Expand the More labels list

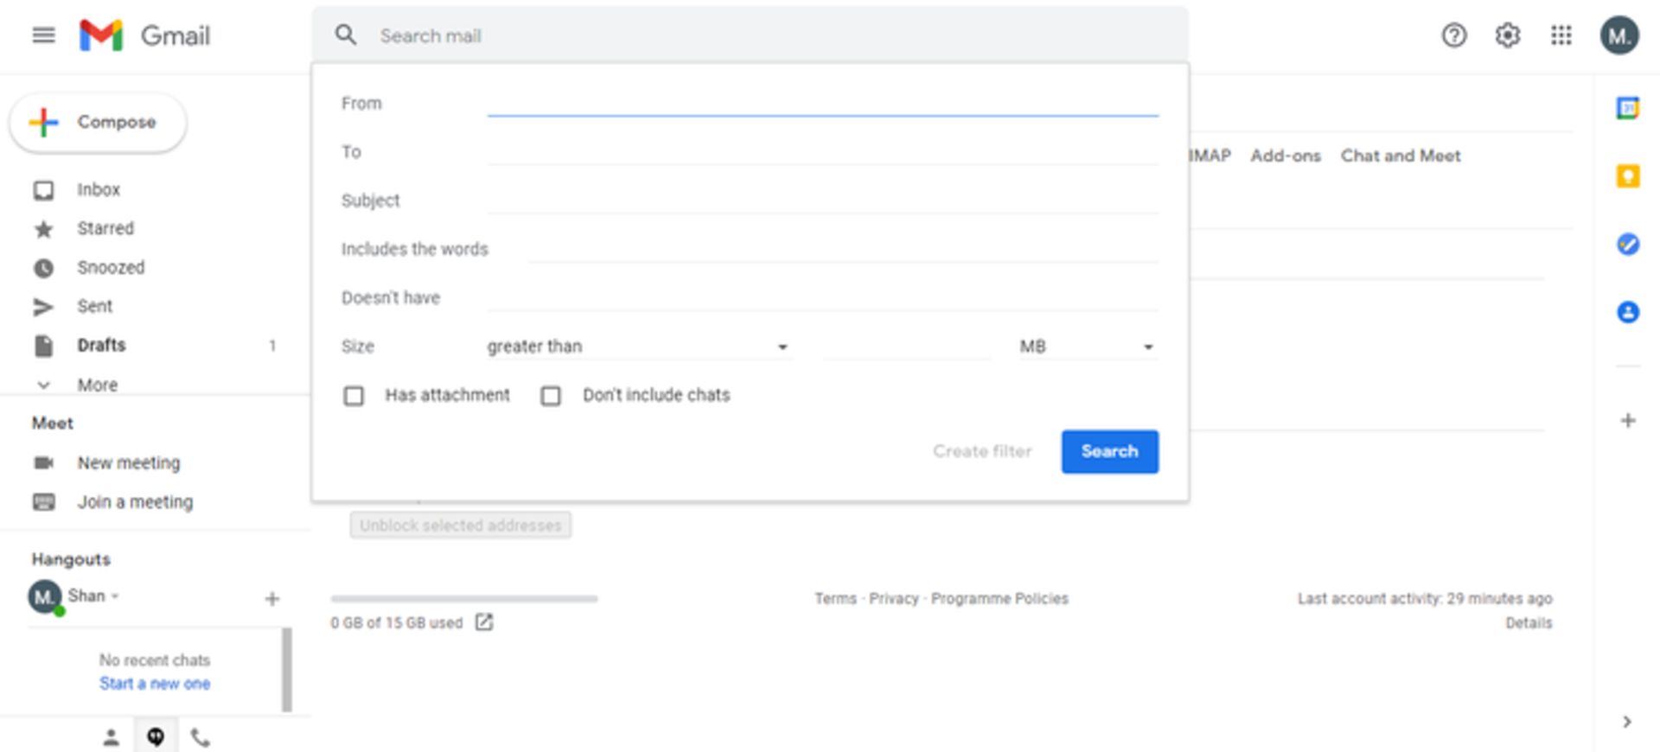click(97, 385)
